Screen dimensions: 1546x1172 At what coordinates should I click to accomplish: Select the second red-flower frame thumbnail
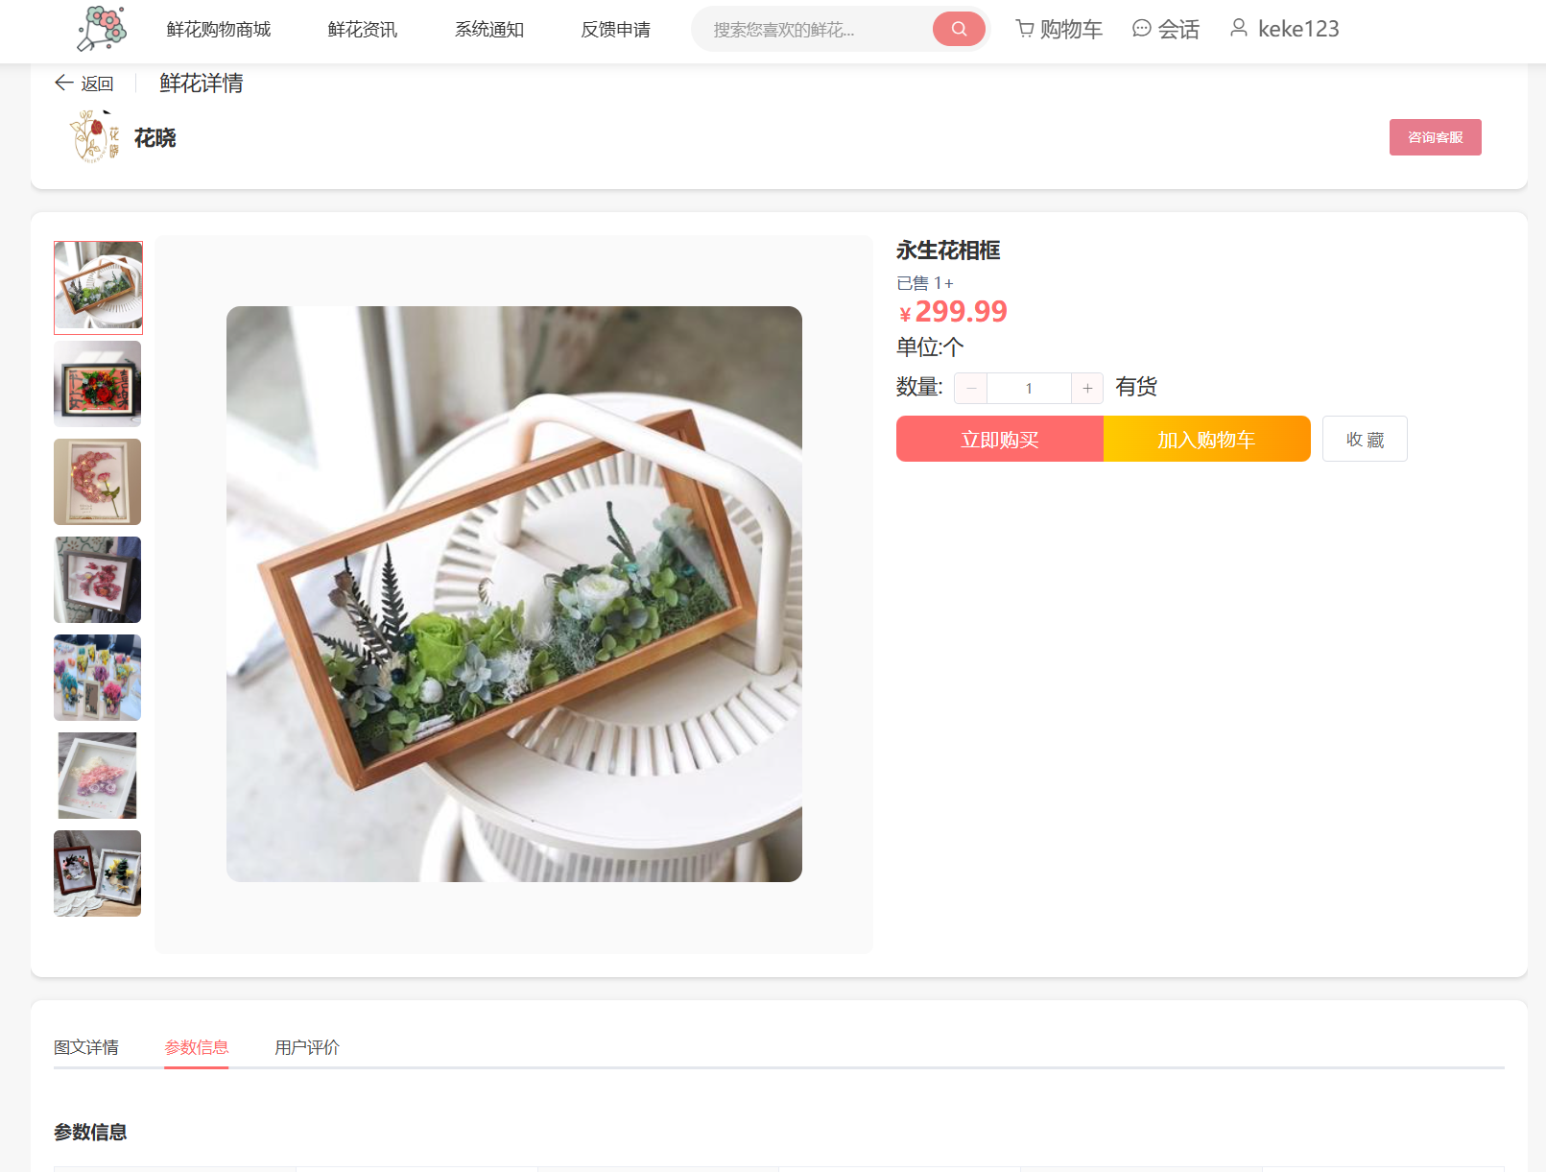pyautogui.click(x=98, y=384)
